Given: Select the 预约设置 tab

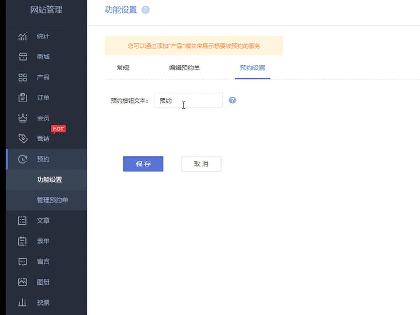Looking at the screenshot, I should [253, 68].
